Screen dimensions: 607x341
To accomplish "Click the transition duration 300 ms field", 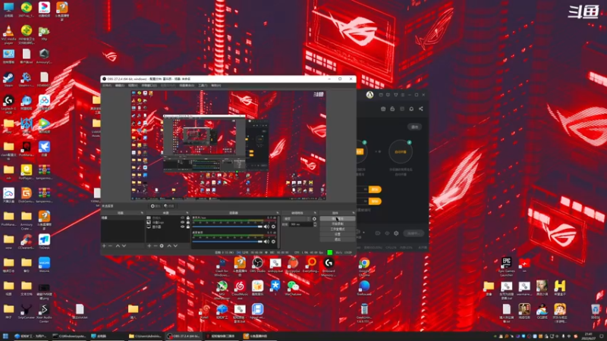I will pos(301,224).
